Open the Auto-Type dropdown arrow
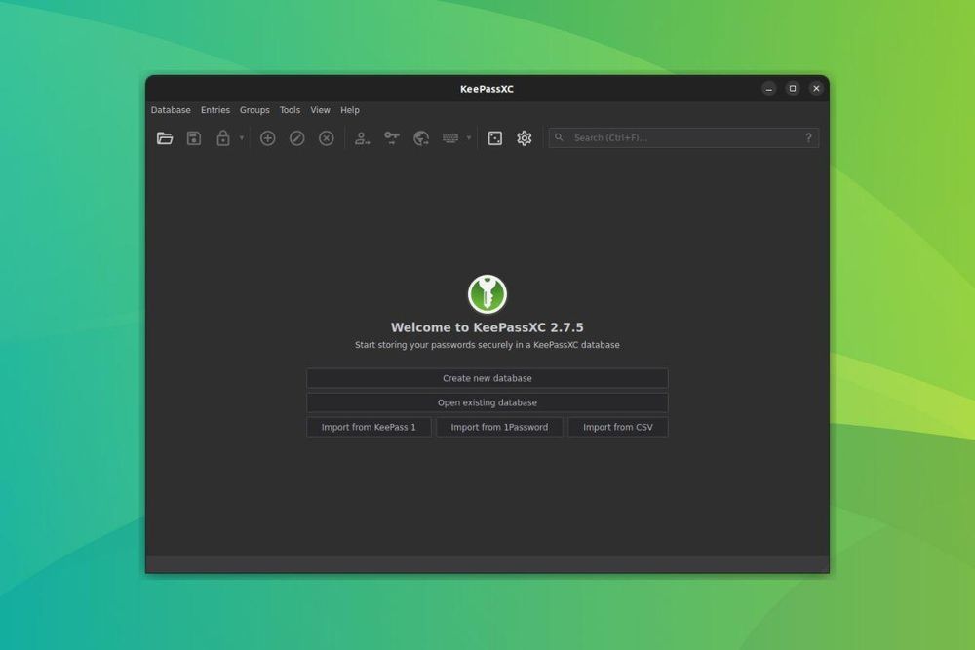 (468, 137)
